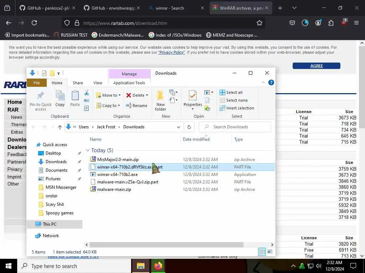
Task: Click Invert selection in ribbon
Action: pos(237,108)
